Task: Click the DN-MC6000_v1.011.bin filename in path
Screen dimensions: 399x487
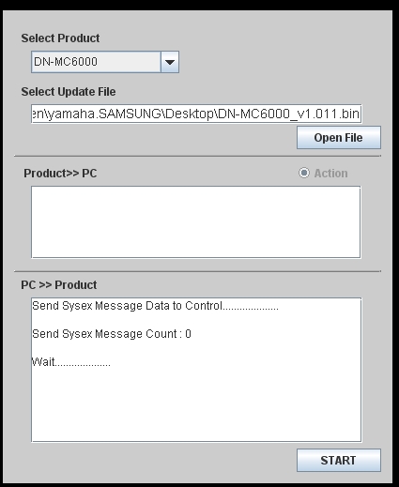Action: 288,114
